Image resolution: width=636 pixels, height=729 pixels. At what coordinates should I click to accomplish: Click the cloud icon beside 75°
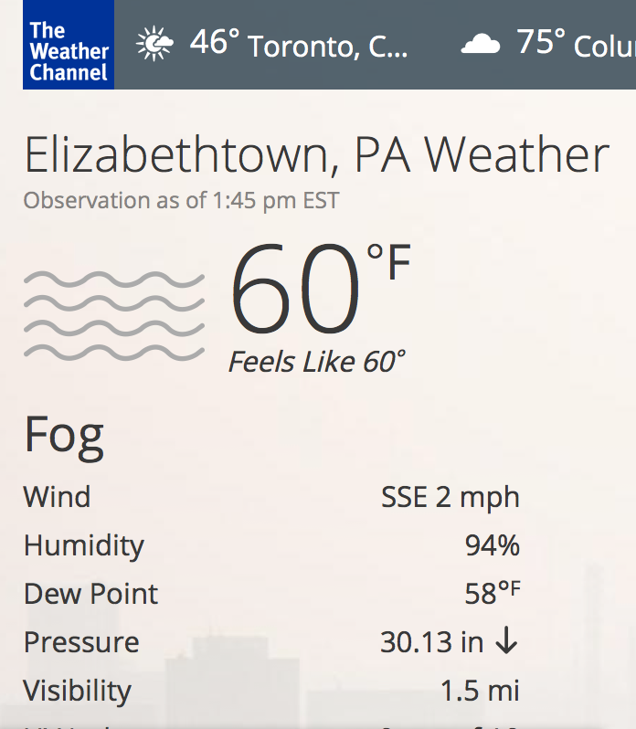click(481, 44)
